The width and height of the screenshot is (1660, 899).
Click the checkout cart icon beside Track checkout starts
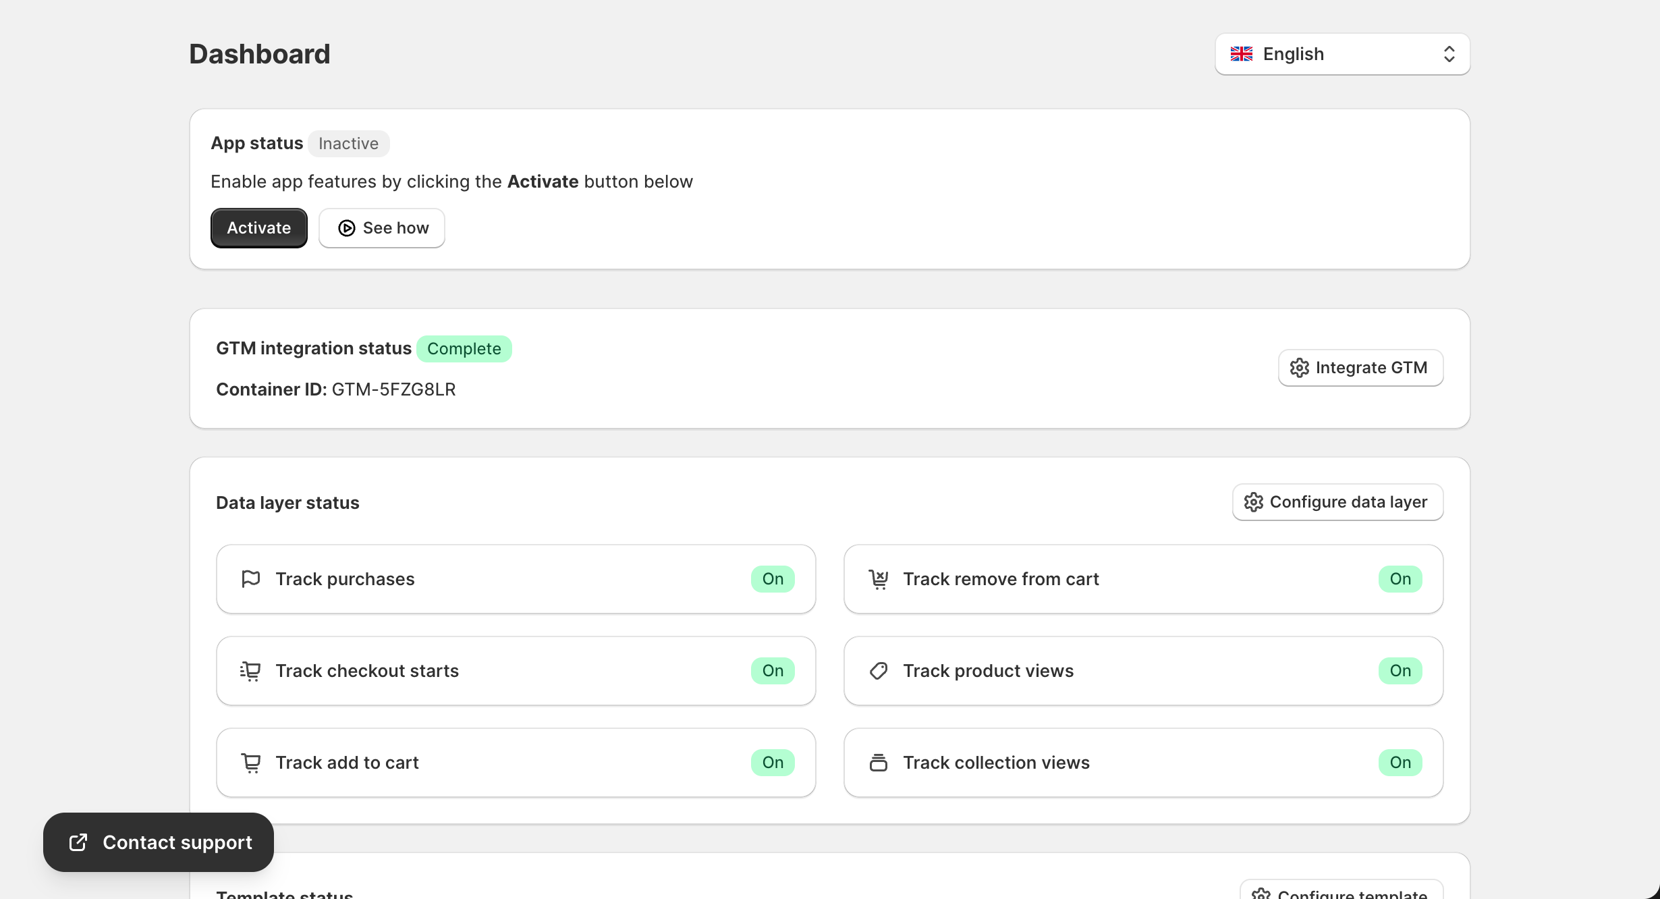pos(250,670)
